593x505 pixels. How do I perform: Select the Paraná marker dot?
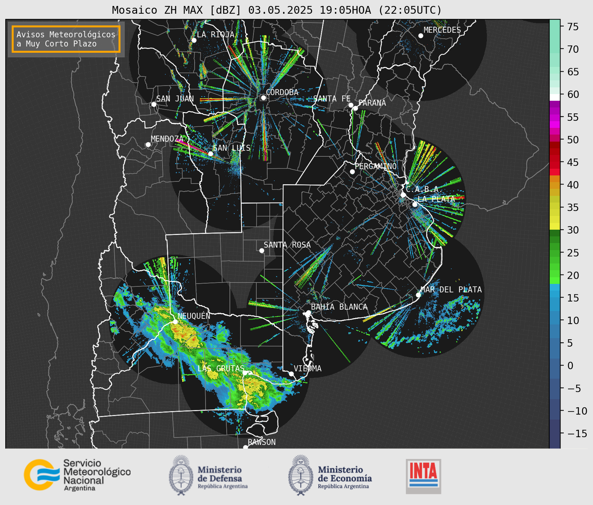355,108
